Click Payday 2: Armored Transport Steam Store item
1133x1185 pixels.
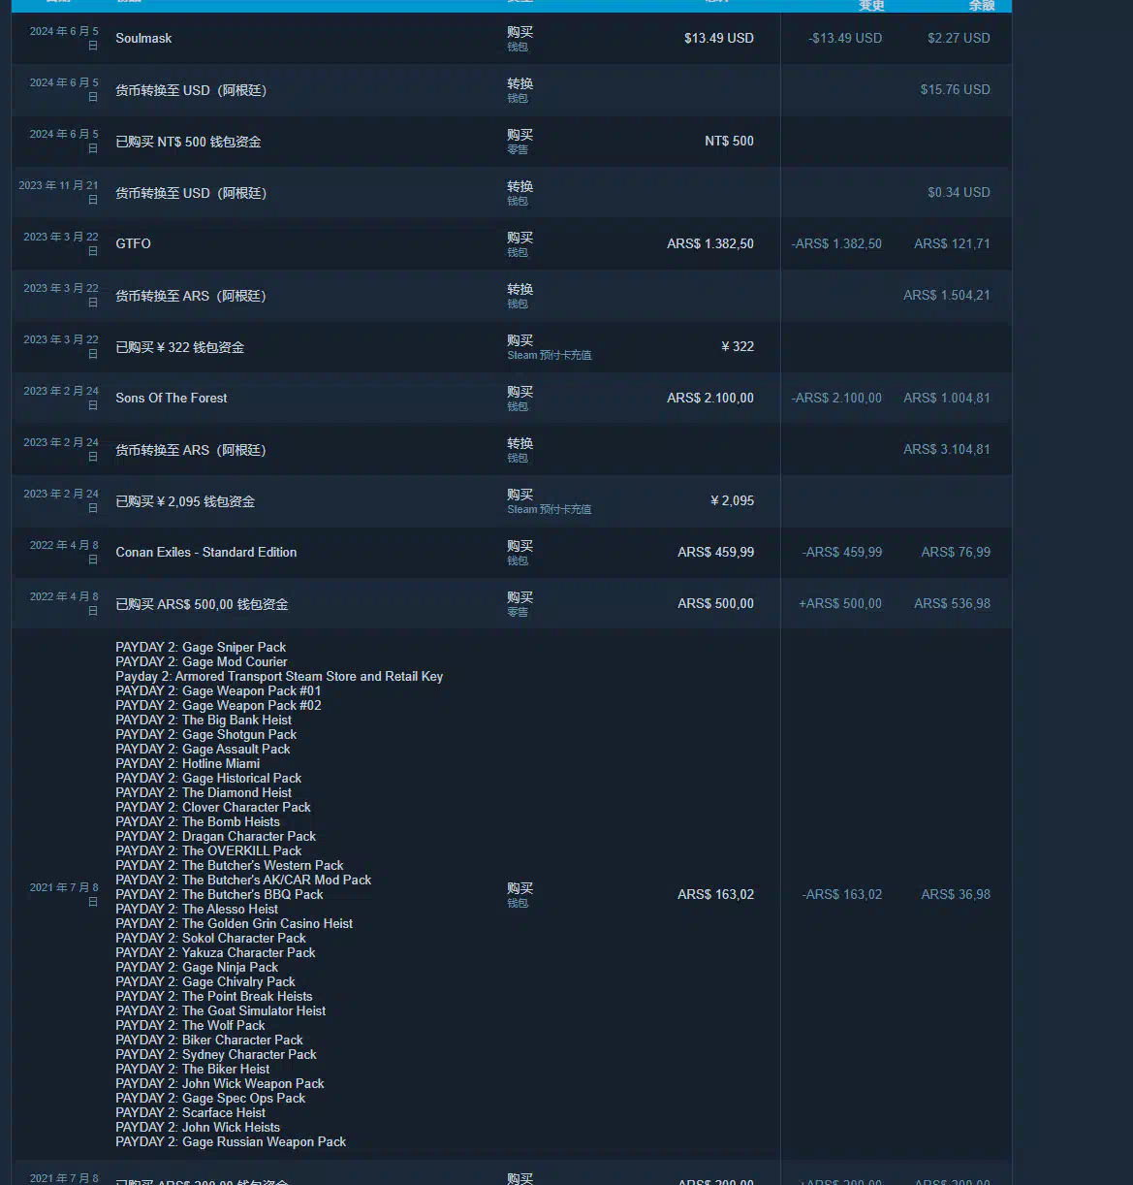(279, 676)
